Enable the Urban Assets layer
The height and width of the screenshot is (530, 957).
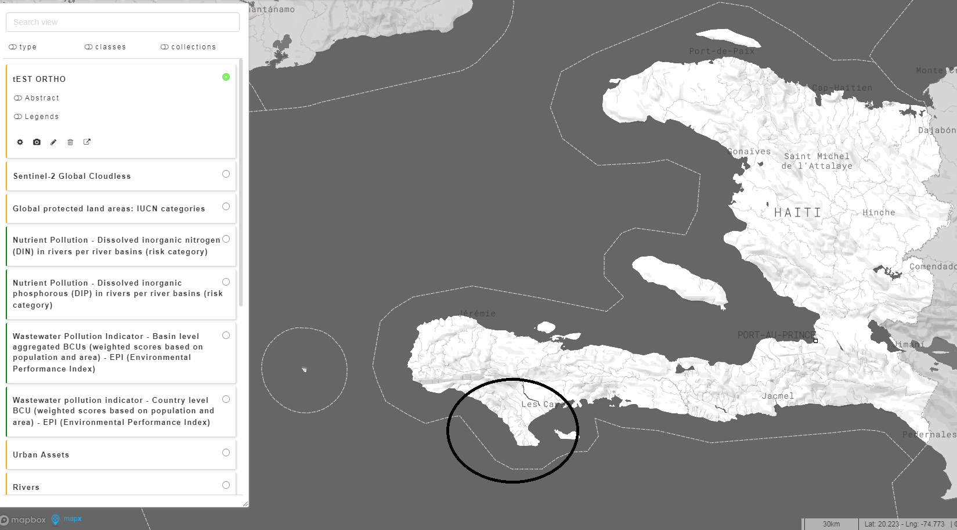coord(226,453)
